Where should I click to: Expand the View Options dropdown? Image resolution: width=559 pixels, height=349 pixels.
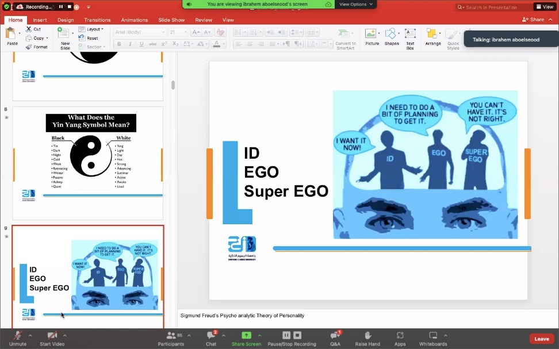click(x=356, y=4)
